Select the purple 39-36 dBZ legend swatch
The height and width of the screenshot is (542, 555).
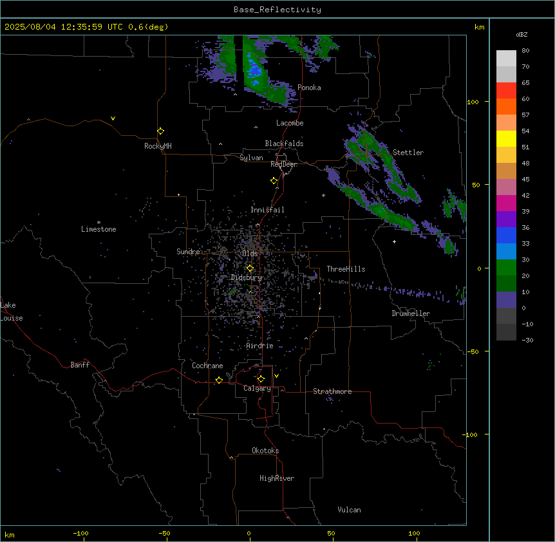point(506,220)
